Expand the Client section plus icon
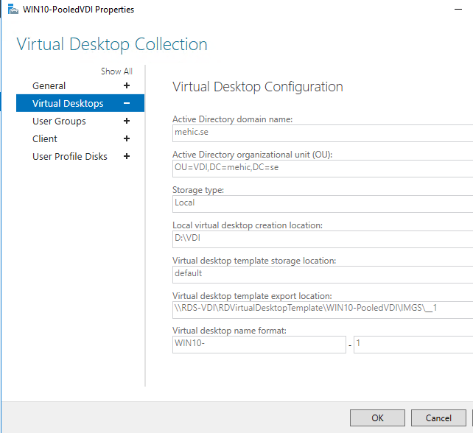This screenshot has width=473, height=433. [127, 139]
